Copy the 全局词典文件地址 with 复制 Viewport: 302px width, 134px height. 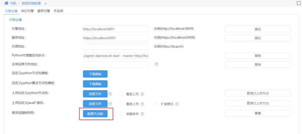coord(258,65)
